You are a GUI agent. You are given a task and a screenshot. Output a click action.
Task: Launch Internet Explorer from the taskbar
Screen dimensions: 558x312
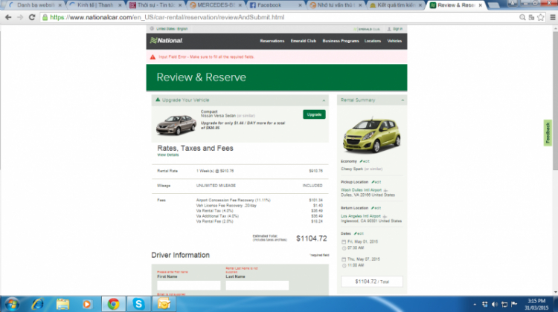[37, 304]
